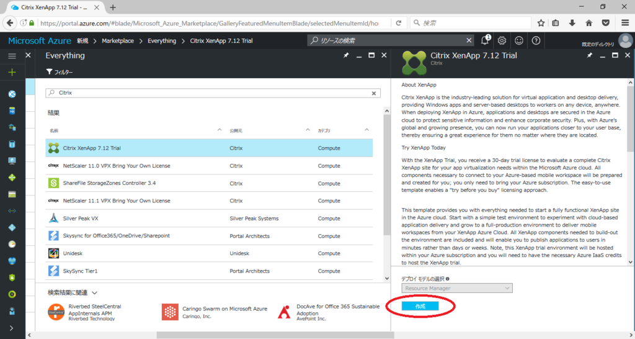This screenshot has height=339, width=635.
Task: Open the フィルター filter option
Action: point(60,72)
